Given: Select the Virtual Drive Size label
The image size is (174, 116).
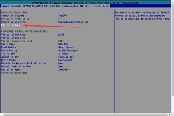Looking at the screenshot, I should (x=13, y=38).
